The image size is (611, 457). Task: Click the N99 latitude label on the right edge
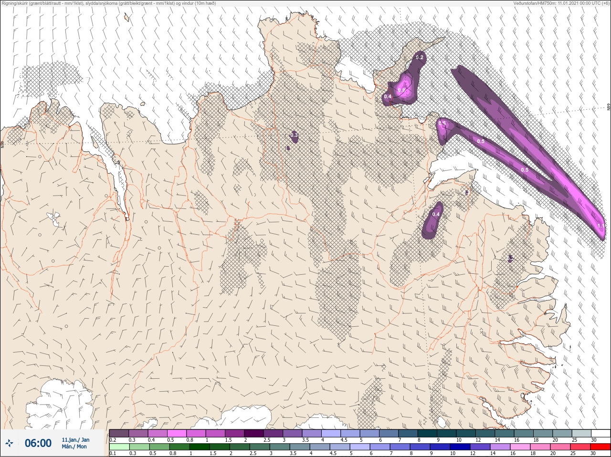(609, 107)
